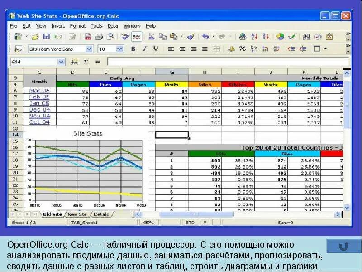The width and height of the screenshot is (362, 272).
Task: Toggle Italic formatting
Action: tap(144, 49)
